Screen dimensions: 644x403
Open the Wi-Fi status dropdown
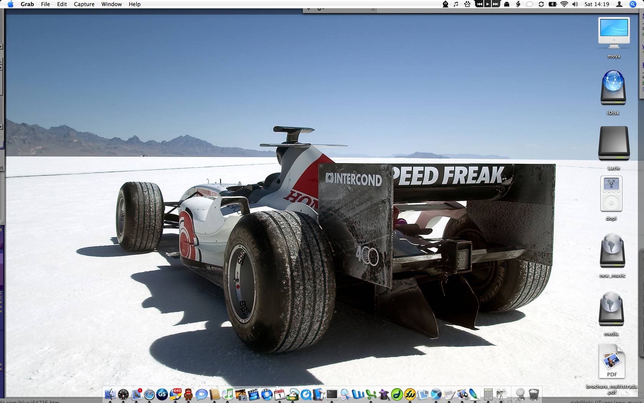[x=564, y=4]
